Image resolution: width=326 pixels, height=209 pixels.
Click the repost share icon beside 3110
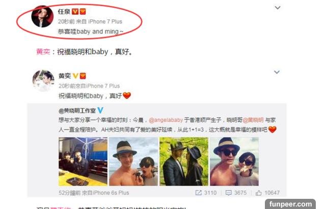199,193
